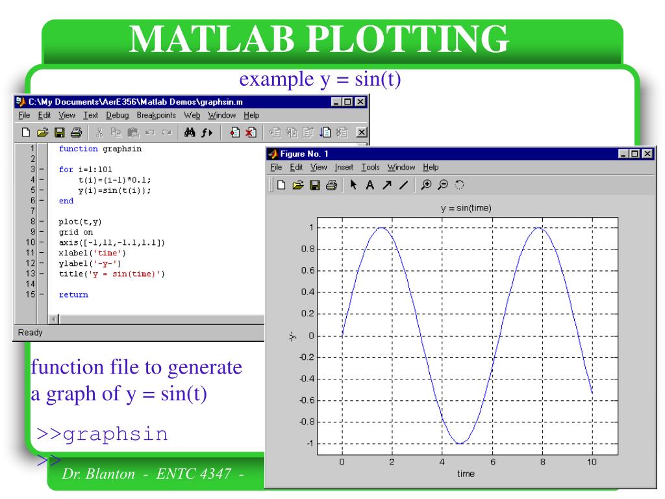Click the Set/Clear breakpoint icon
The height and width of the screenshot is (499, 665).
234,133
